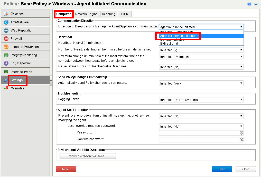Viewport: 261px width, 177px height.
Task: Switch to the SIEM tab
Action: [125, 14]
